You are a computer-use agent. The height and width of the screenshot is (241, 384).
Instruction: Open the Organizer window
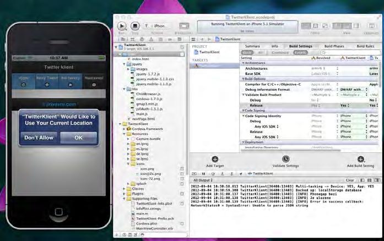click(x=372, y=26)
